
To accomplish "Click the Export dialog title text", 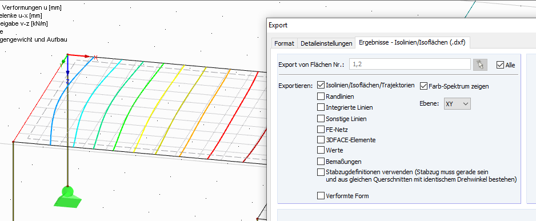I will [278, 25].
